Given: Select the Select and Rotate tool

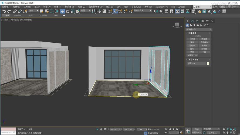Looking at the screenshot, I should pyautogui.click(x=67, y=11).
